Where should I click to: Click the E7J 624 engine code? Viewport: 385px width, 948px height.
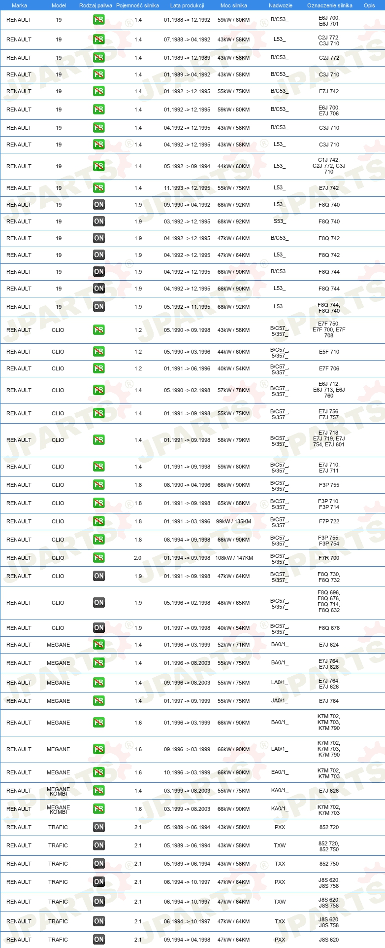tap(329, 645)
